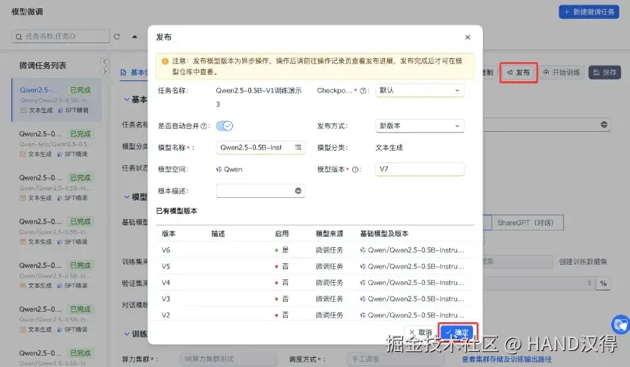The height and width of the screenshot is (367, 630).
Task: Click 开始训练 in the background toolbar
Action: (562, 72)
